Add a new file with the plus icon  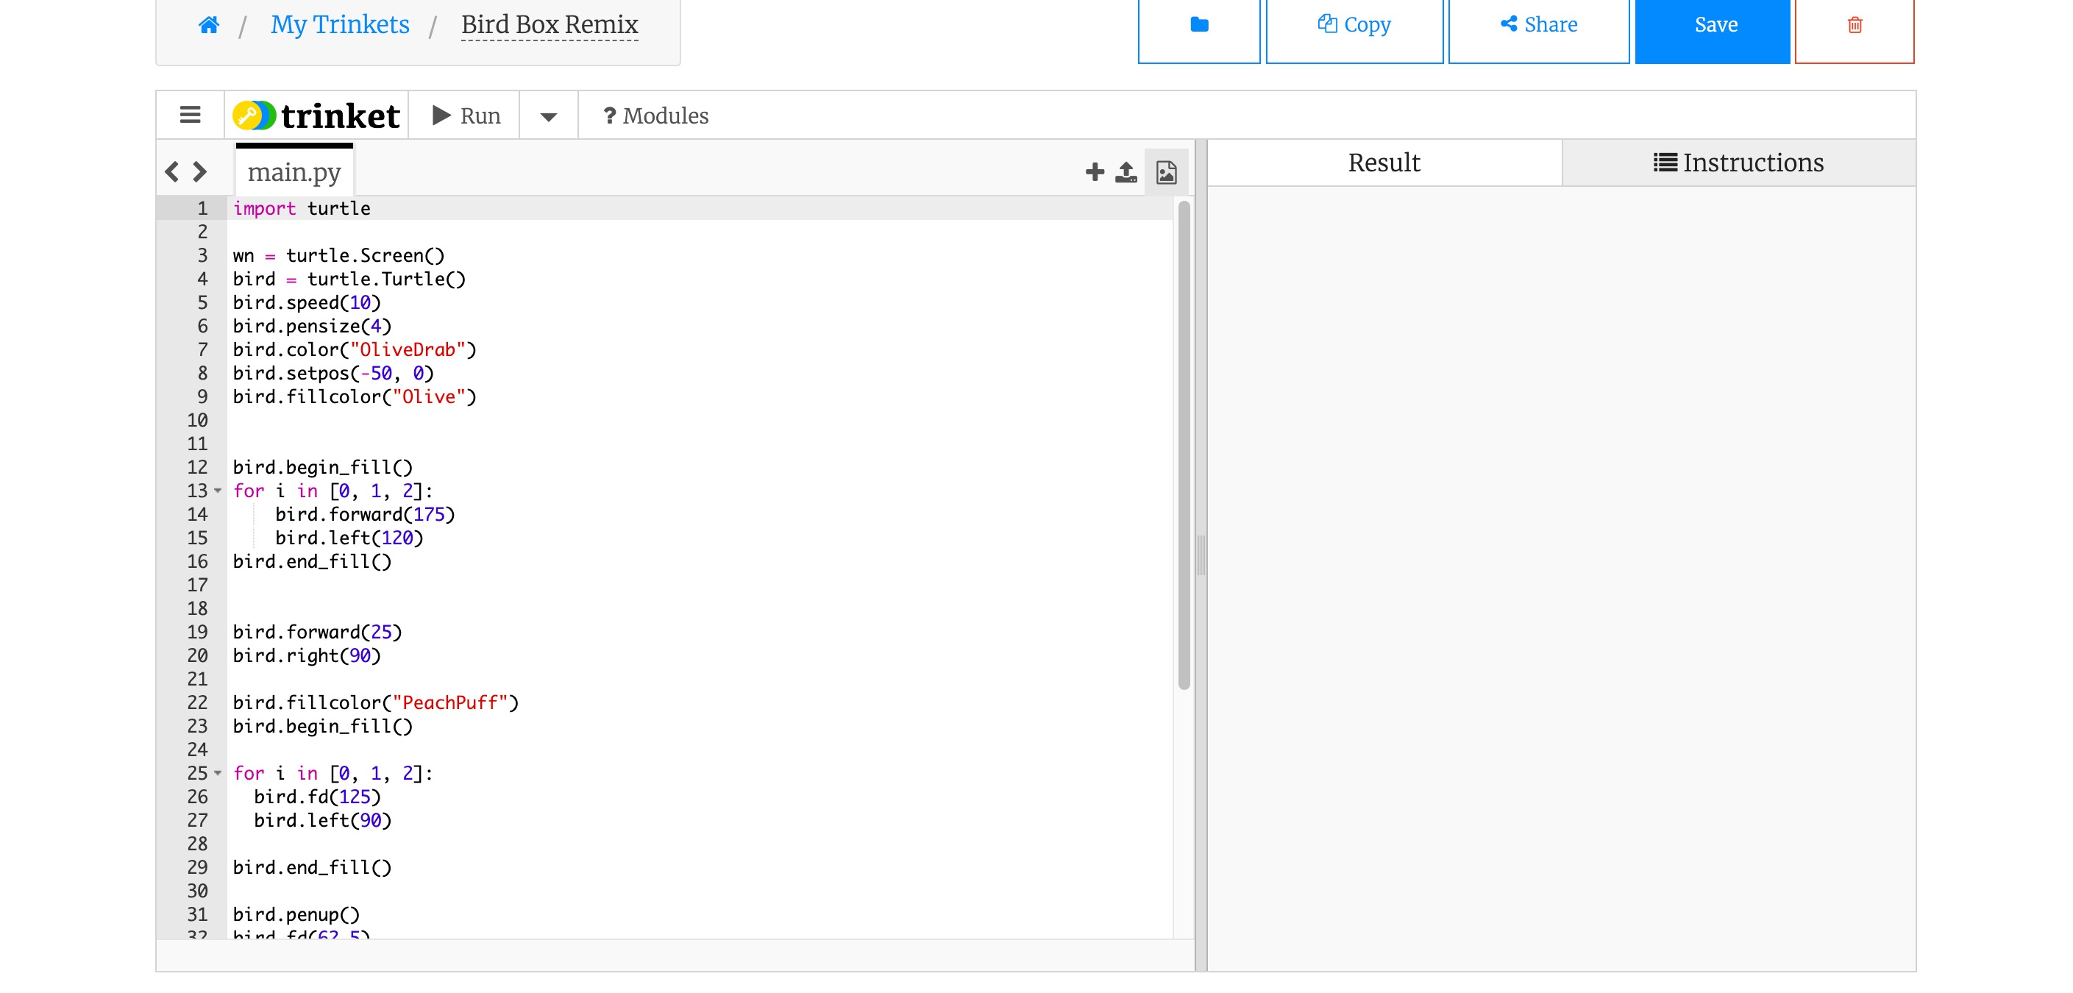[1095, 171]
